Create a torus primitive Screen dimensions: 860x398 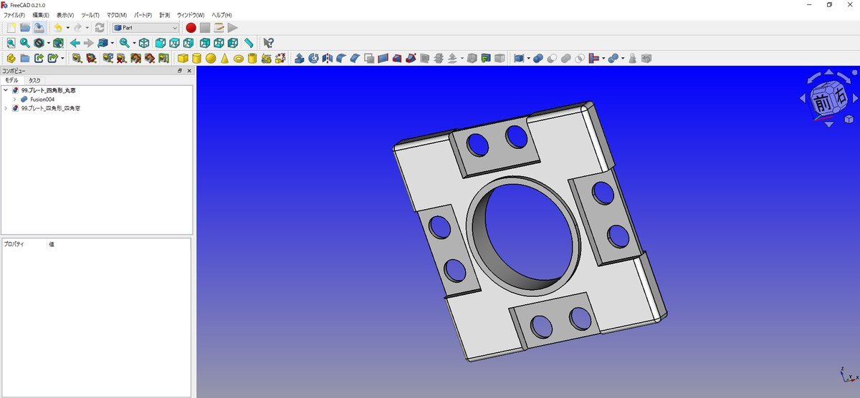[x=238, y=59]
